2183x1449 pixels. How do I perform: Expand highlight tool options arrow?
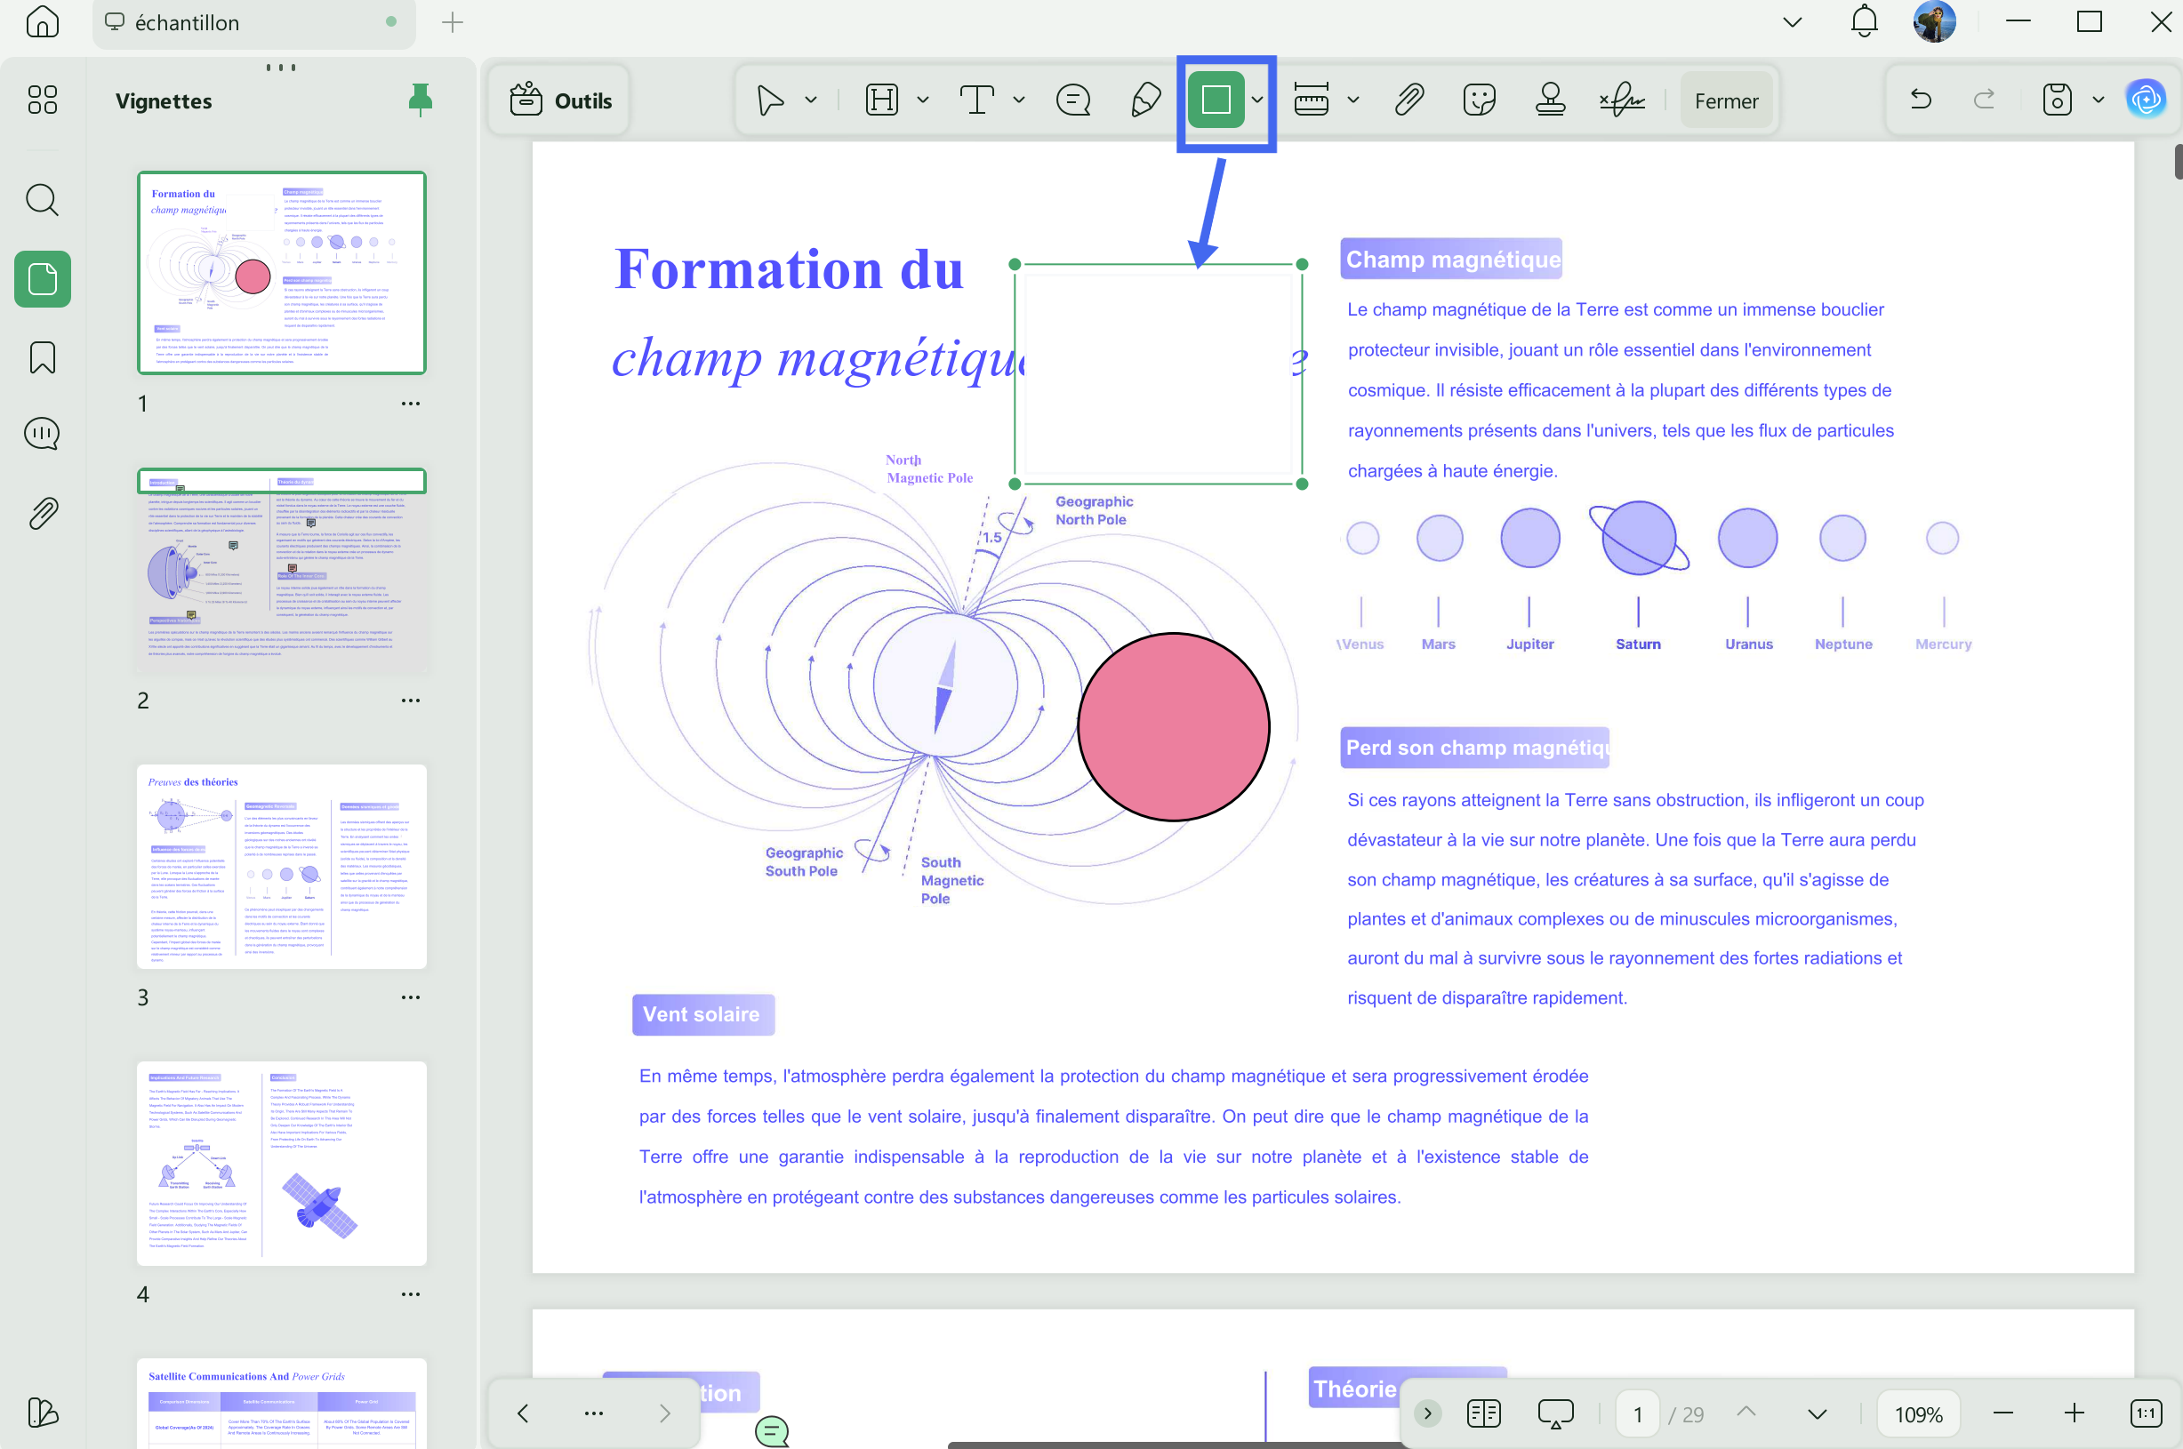click(922, 100)
